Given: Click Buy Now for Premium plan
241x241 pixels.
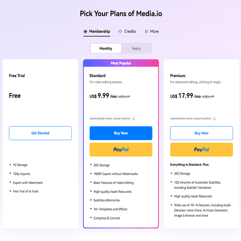Looking at the screenshot, I should 201,133.
